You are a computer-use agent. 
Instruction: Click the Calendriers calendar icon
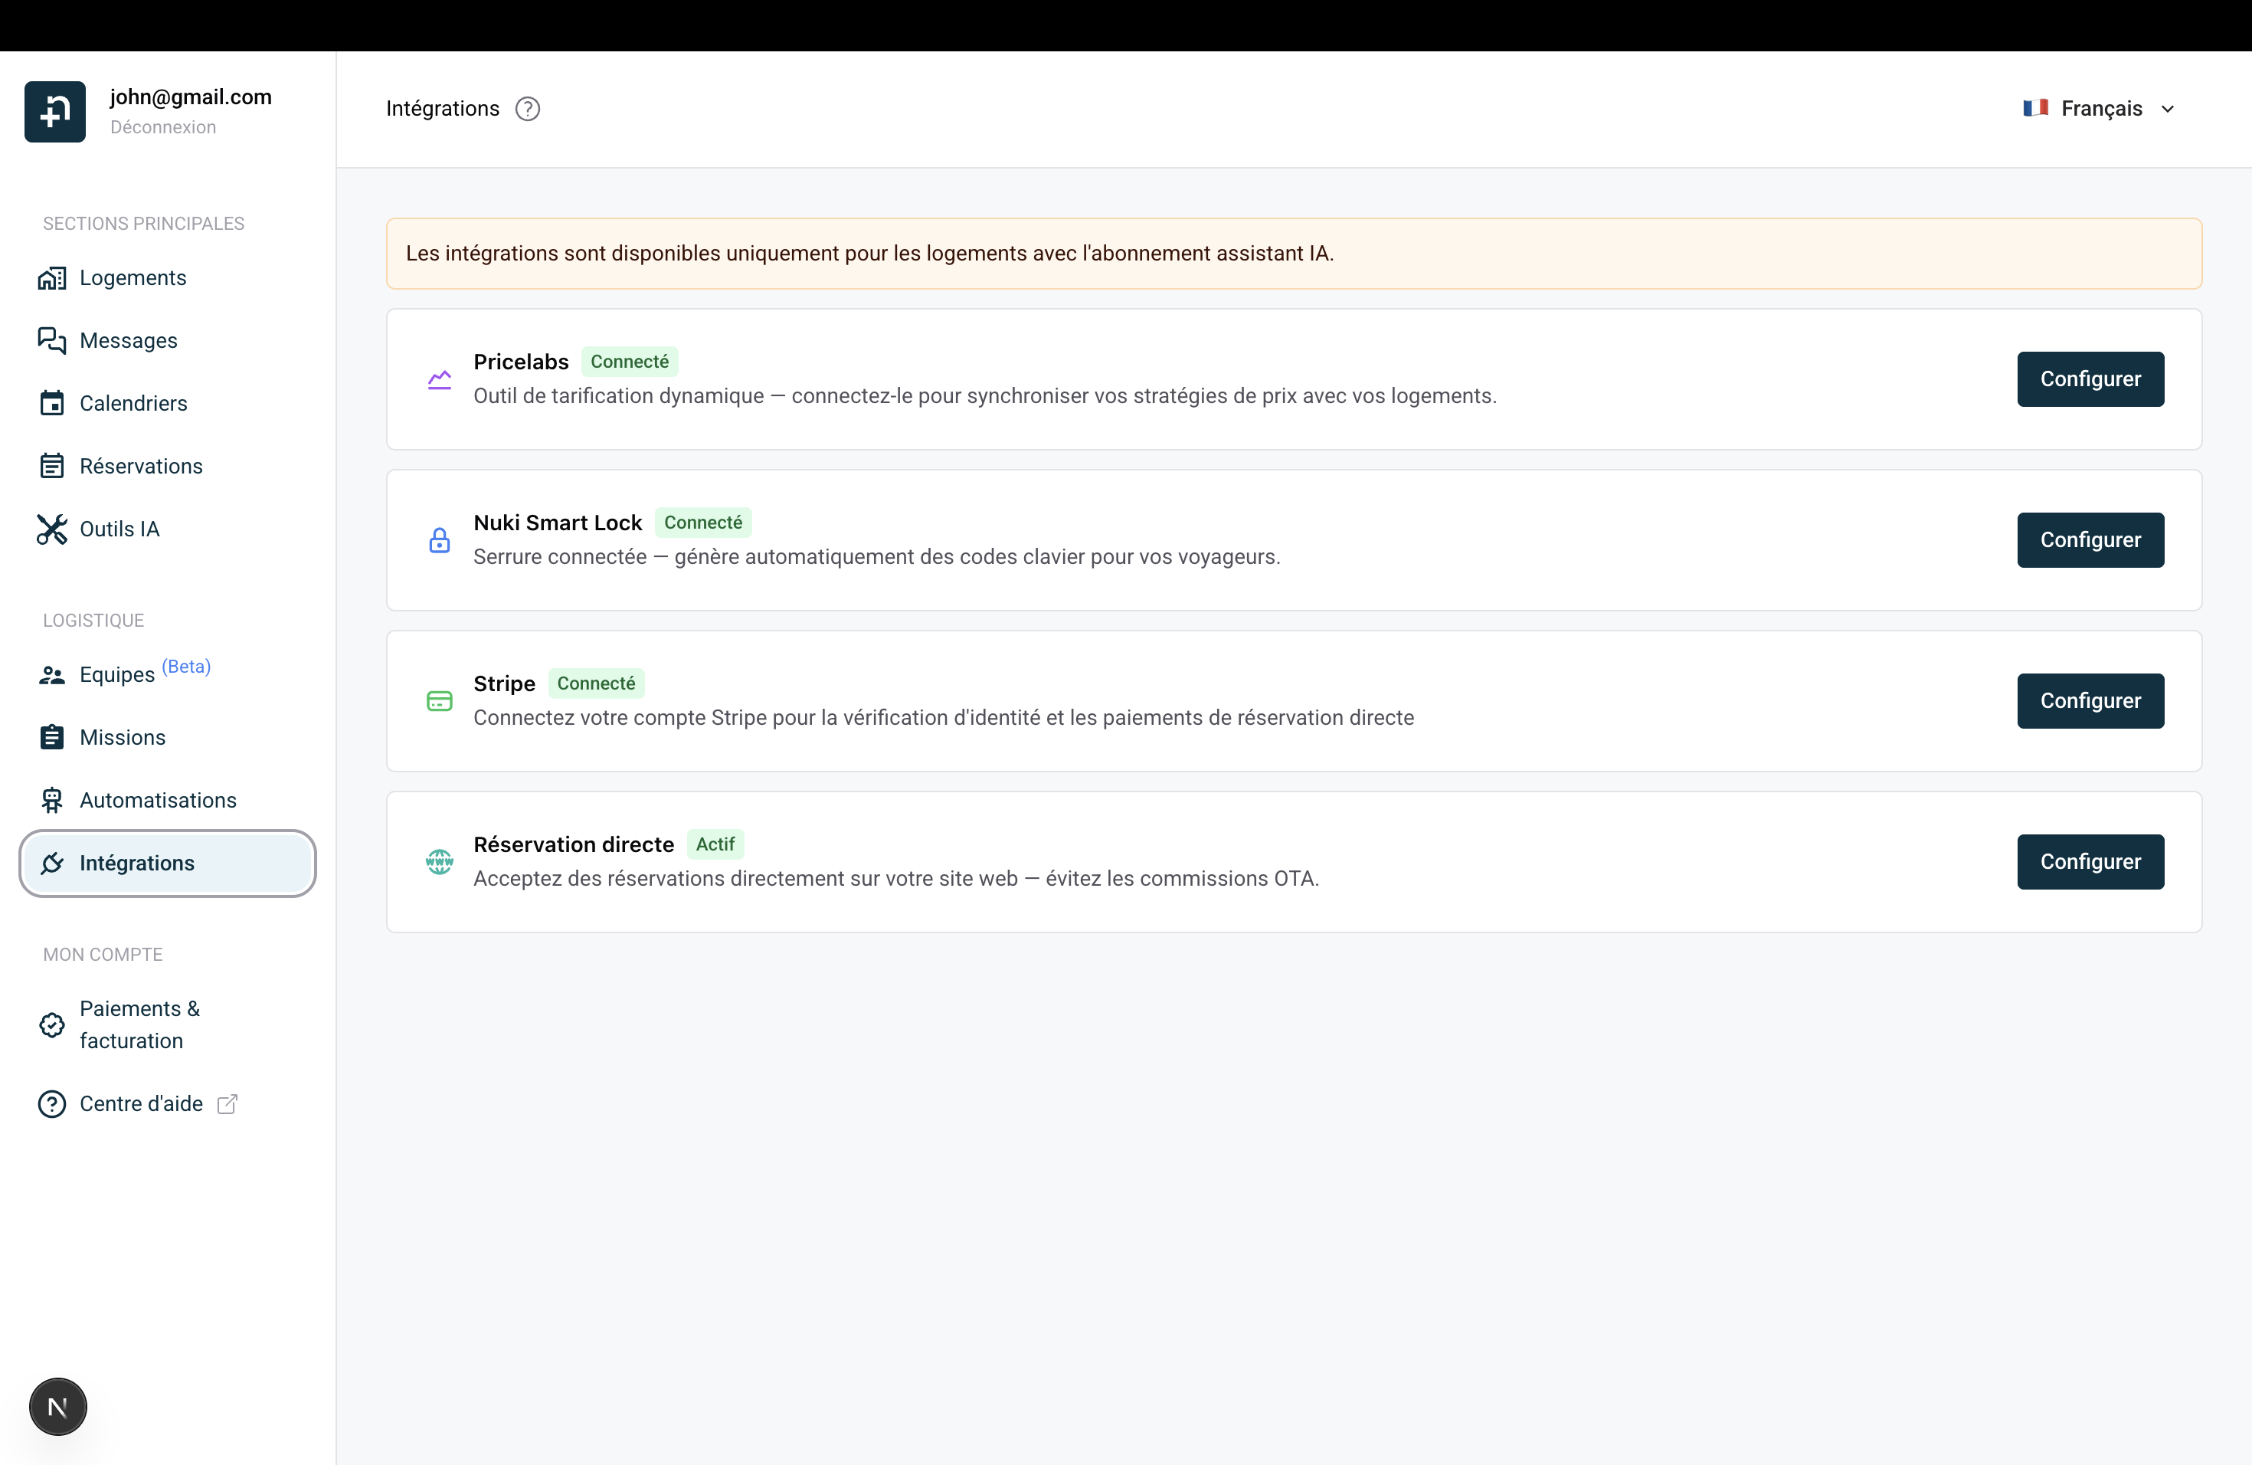click(52, 403)
